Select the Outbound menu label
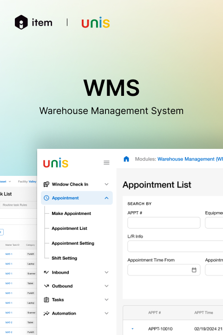223x335 pixels. [62, 286]
